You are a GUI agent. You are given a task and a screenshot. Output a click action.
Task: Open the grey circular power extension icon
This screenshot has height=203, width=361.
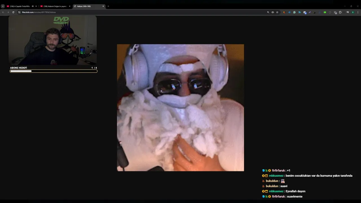[330, 12]
